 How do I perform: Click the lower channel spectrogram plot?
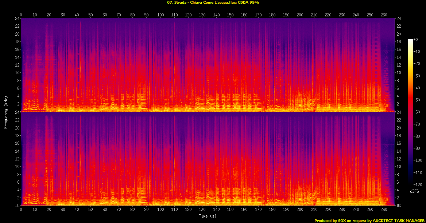pyautogui.click(x=208, y=159)
